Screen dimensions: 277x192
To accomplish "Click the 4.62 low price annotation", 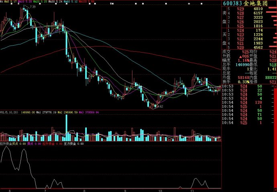I will pos(160,106).
